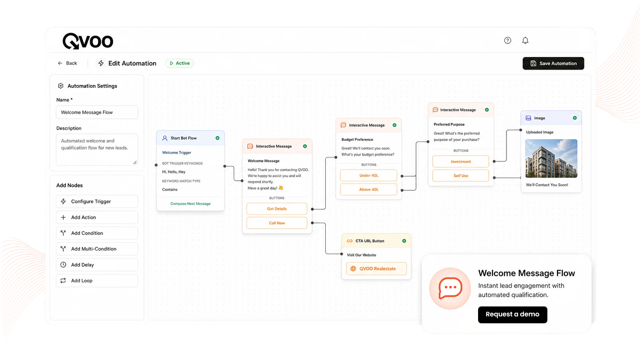Click the Self Use button
This screenshot has height=360, width=640.
click(460, 176)
